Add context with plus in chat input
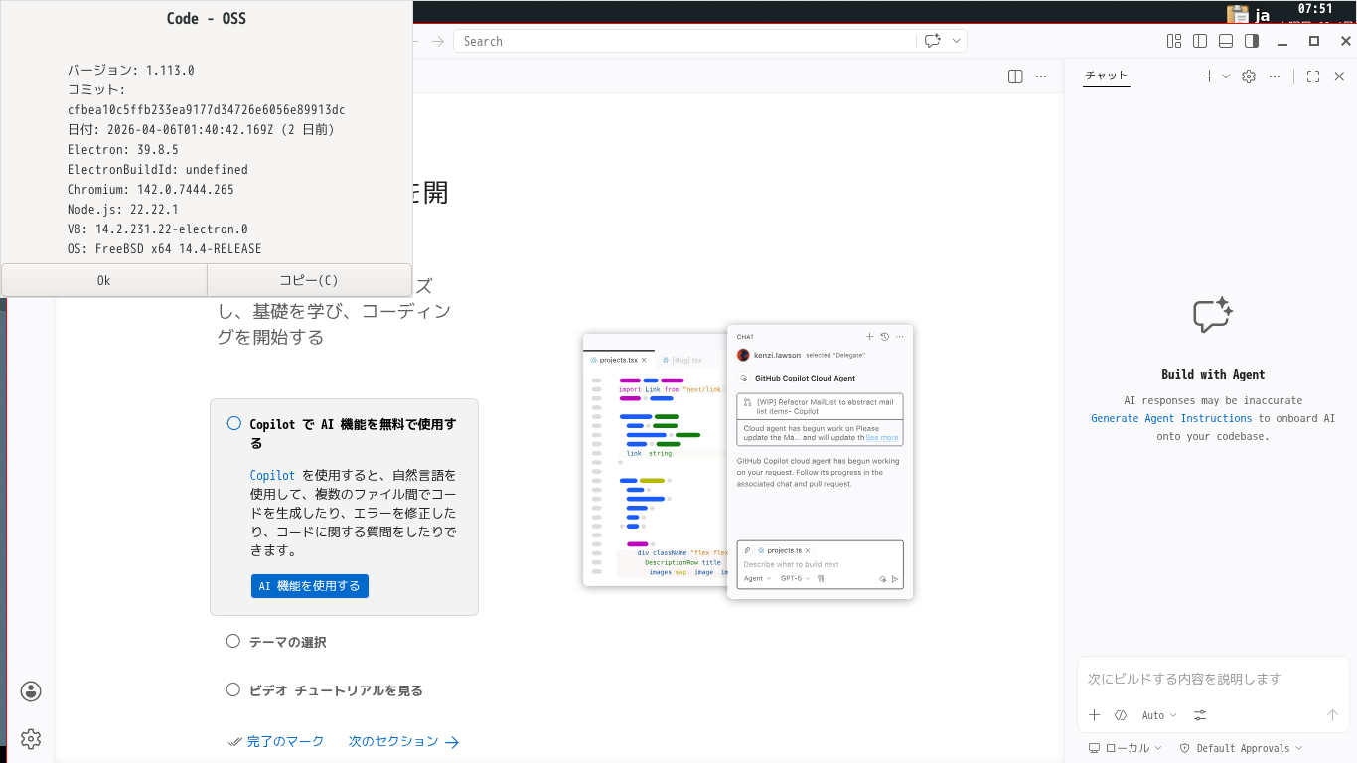The width and height of the screenshot is (1357, 763). point(1094,715)
